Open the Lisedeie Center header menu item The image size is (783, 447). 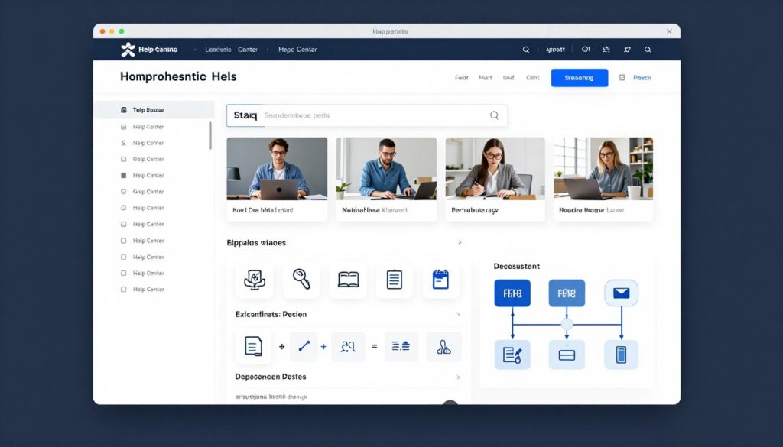(x=231, y=50)
